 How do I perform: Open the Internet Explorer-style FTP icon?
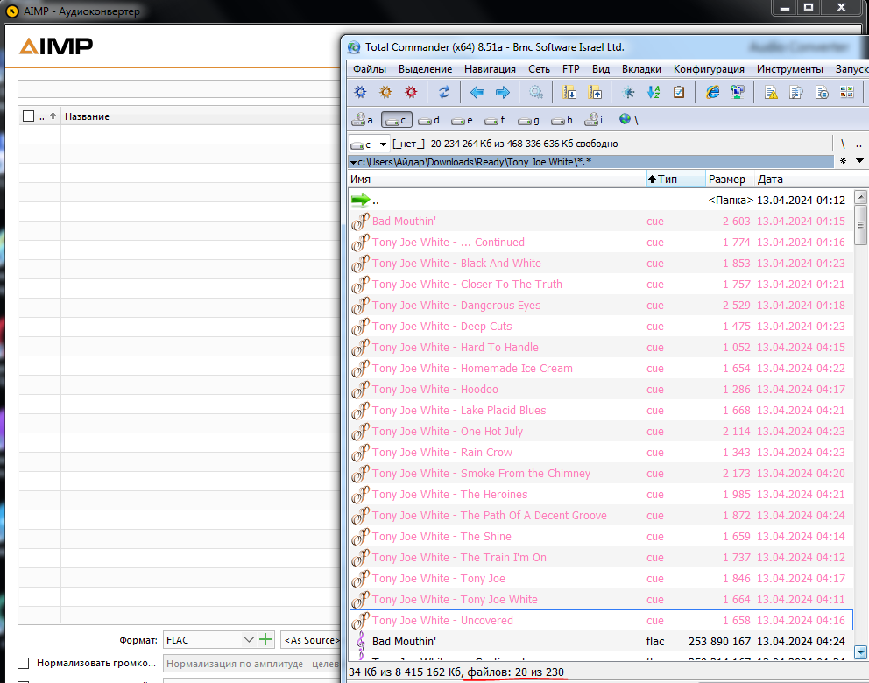(712, 92)
